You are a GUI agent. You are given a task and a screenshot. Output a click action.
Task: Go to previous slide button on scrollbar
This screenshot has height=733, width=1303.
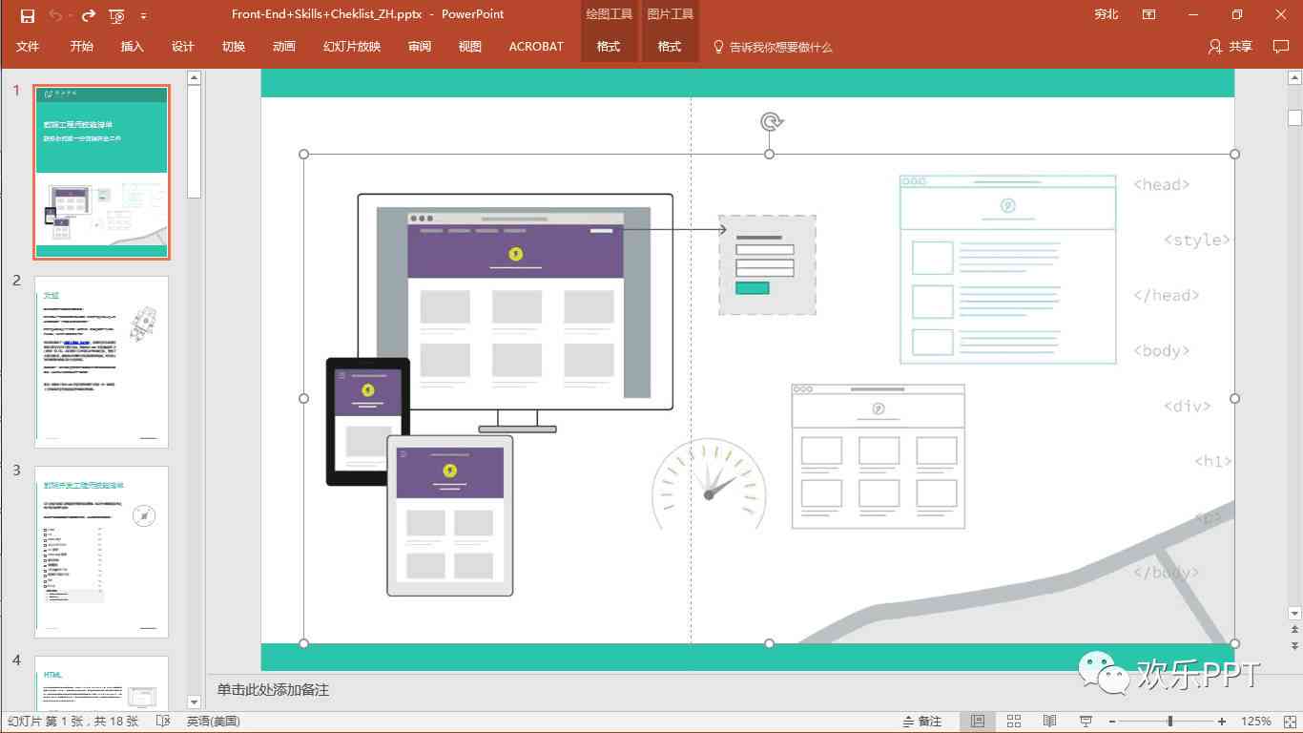click(x=1294, y=631)
